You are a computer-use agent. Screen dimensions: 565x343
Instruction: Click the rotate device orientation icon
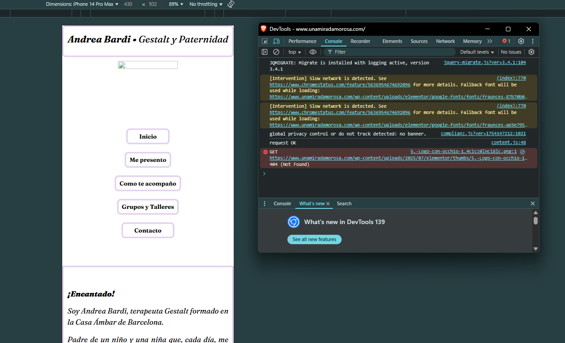(x=231, y=4)
